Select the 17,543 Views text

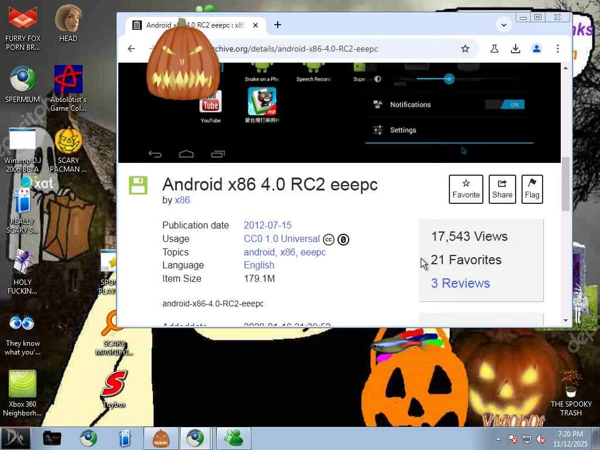(469, 237)
